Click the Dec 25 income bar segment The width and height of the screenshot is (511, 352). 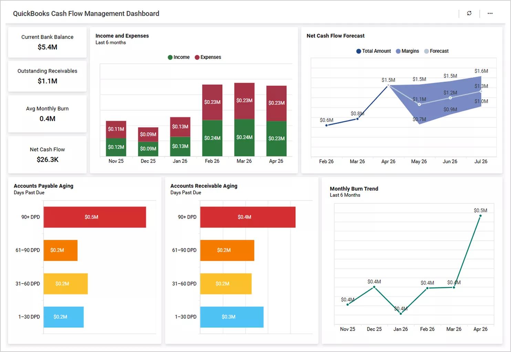148,149
